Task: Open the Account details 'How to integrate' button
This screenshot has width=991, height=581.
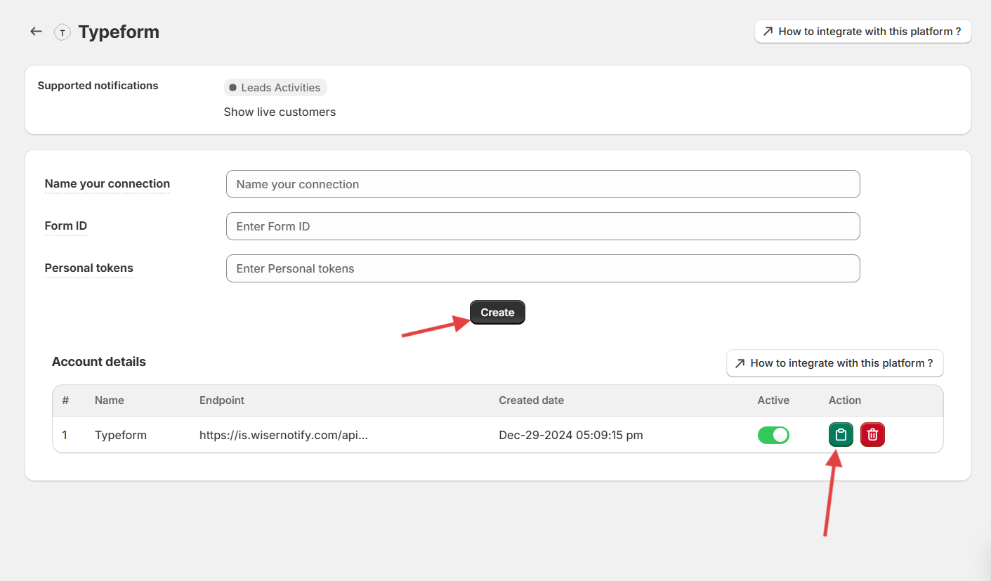Action: pos(834,363)
